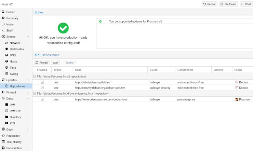This screenshot has height=151, width=253.
Task: Click the Replication retweet icon
Action: point(3,136)
